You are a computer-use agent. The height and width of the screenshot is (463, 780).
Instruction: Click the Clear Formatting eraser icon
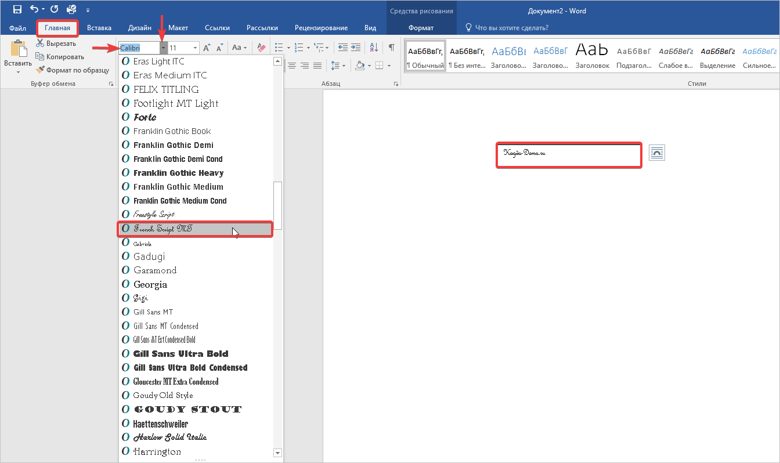261,48
